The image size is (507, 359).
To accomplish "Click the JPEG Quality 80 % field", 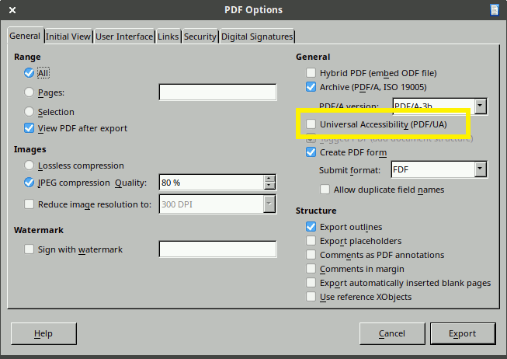I will [x=212, y=183].
